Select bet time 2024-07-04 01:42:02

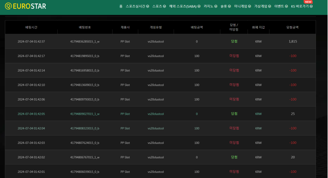pos(31,157)
